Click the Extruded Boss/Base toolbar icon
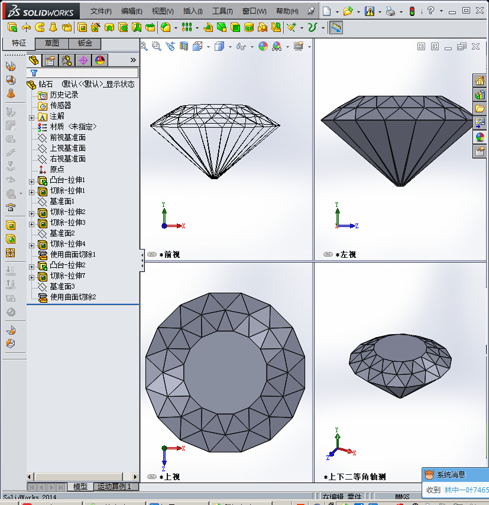 coord(12,27)
